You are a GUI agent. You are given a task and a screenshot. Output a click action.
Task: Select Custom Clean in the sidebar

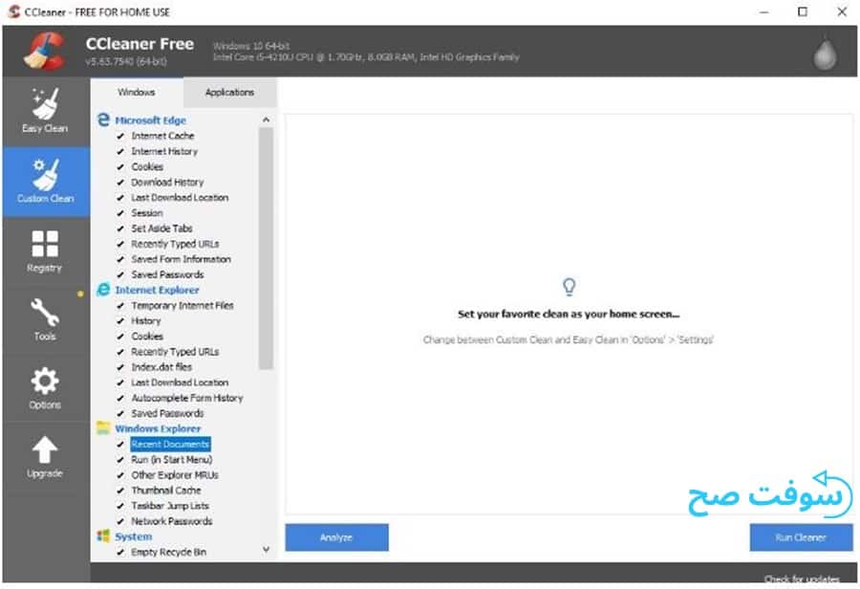point(45,181)
